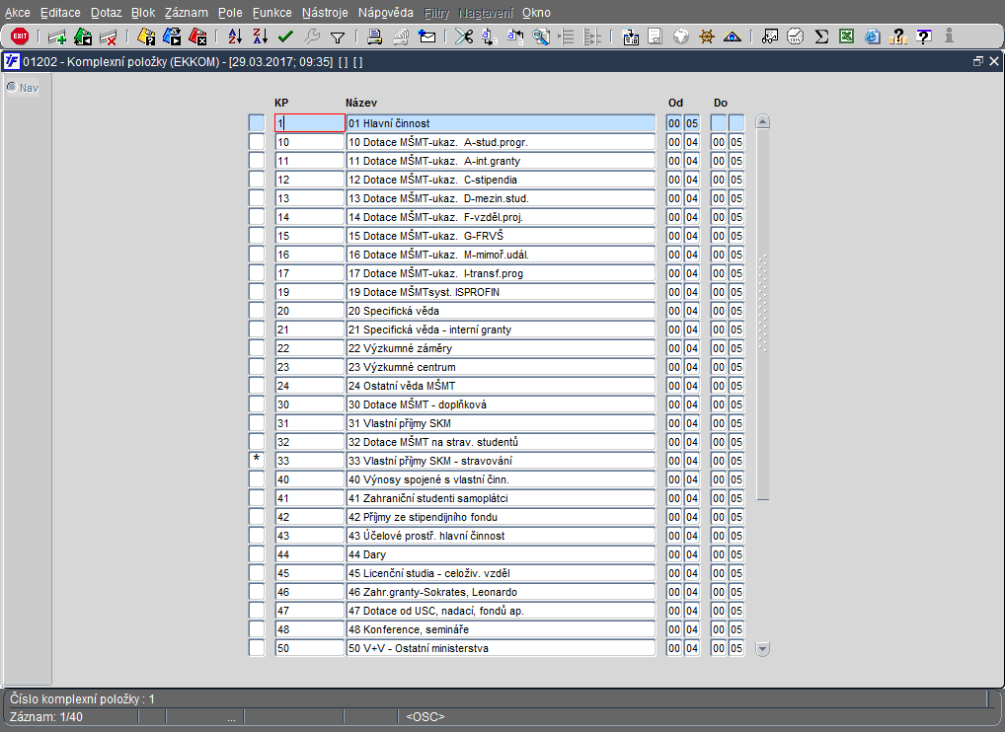Viewport: 1005px width, 732px height.
Task: Select the Nav radio button
Action: click(x=12, y=87)
